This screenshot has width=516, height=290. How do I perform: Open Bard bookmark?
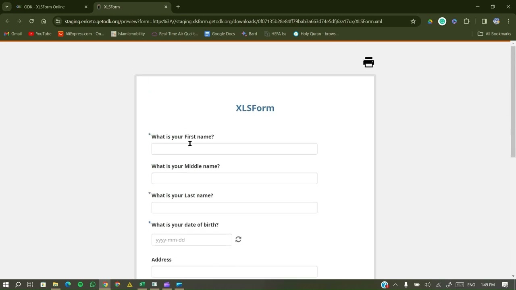click(249, 34)
